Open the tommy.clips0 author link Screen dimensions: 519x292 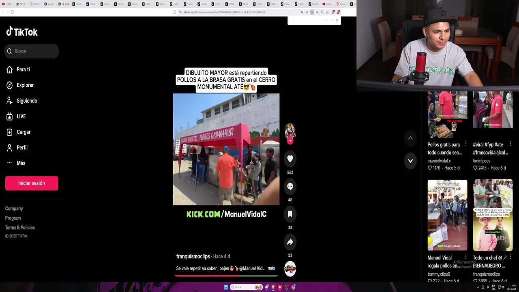pos(439,274)
